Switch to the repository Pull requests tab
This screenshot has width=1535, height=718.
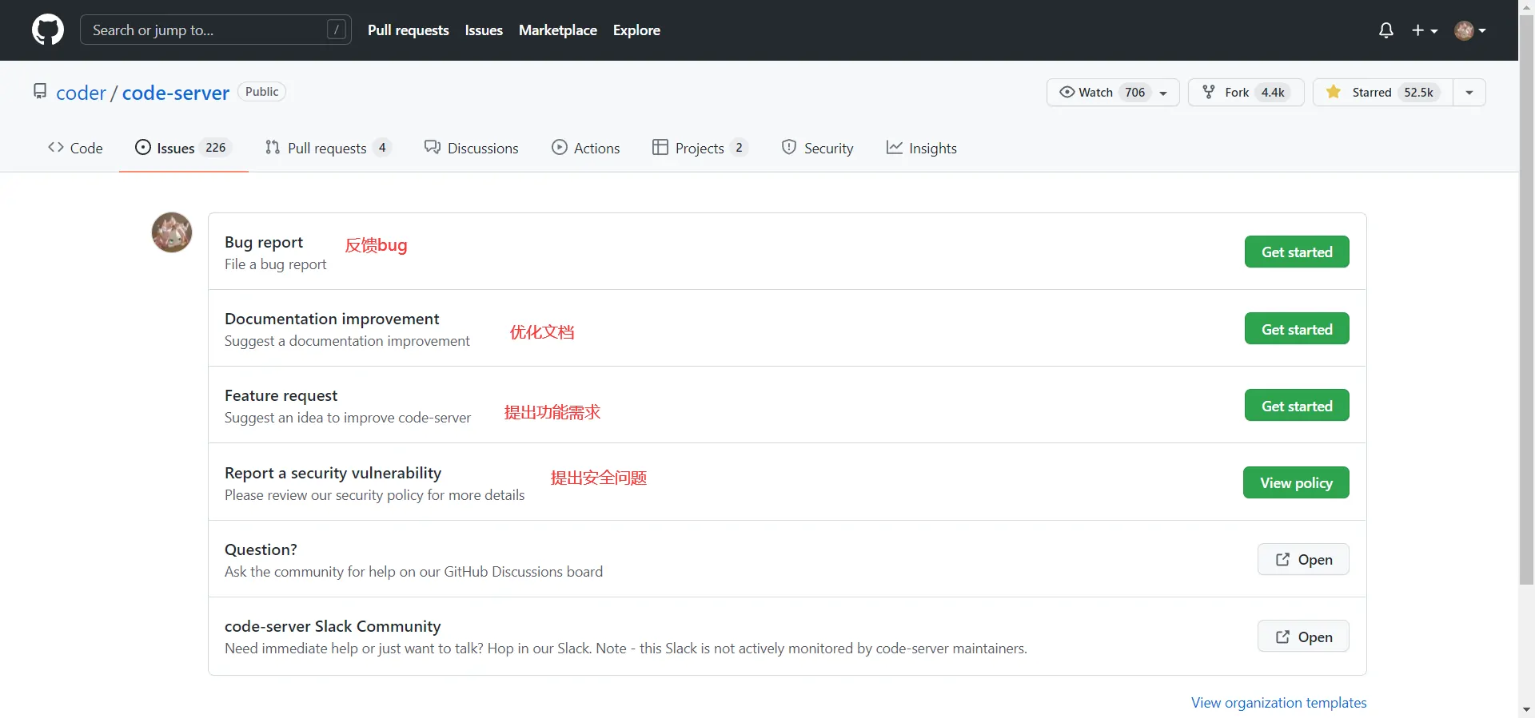coord(328,148)
